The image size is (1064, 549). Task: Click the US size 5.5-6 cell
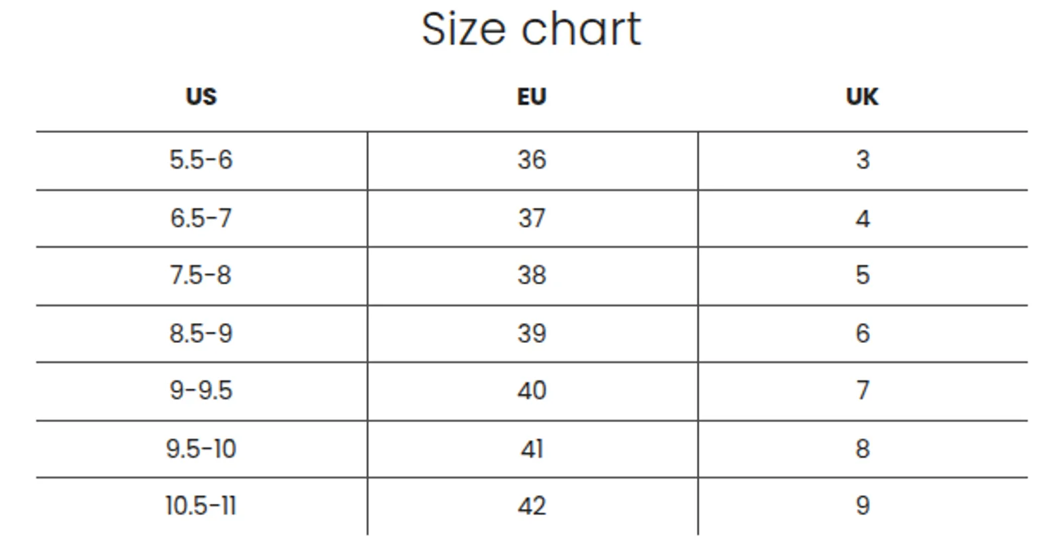click(201, 160)
